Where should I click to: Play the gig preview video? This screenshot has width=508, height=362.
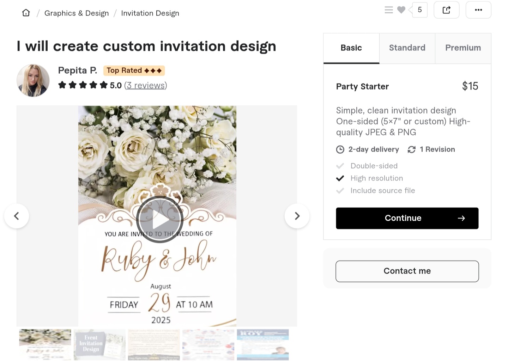pyautogui.click(x=160, y=219)
